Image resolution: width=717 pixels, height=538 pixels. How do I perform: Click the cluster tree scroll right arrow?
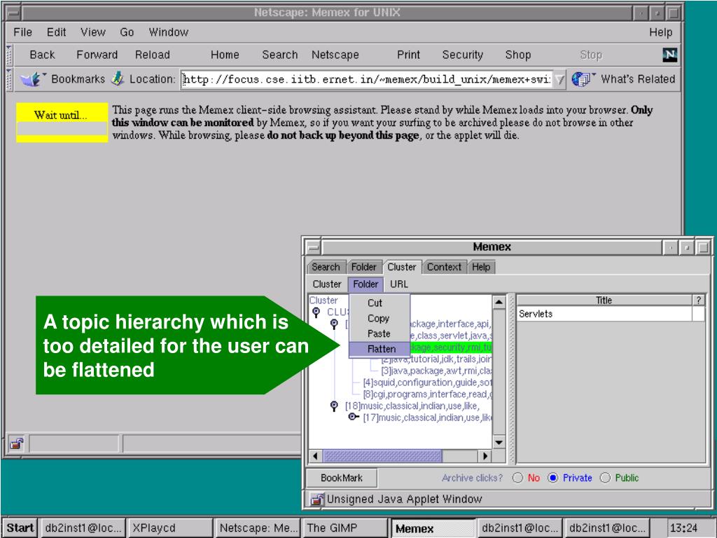(485, 456)
